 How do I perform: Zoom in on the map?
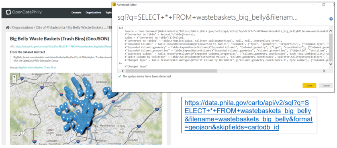click(14, 77)
